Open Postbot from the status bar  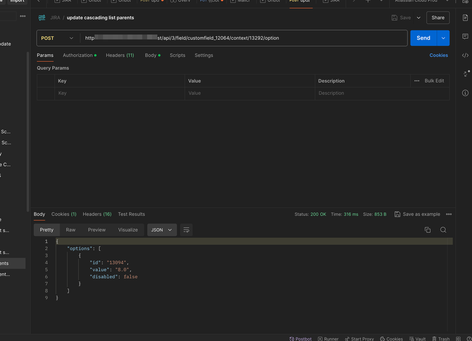(x=300, y=339)
